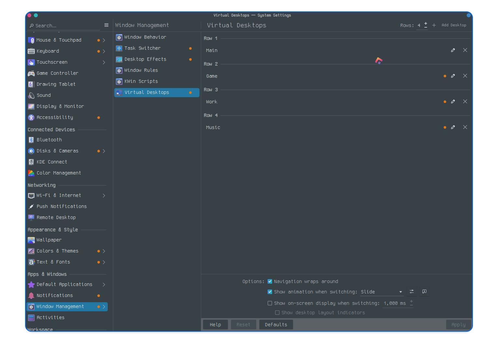498x361 pixels.
Task: Expand Text & Fonts chevron
Action: [104, 262]
